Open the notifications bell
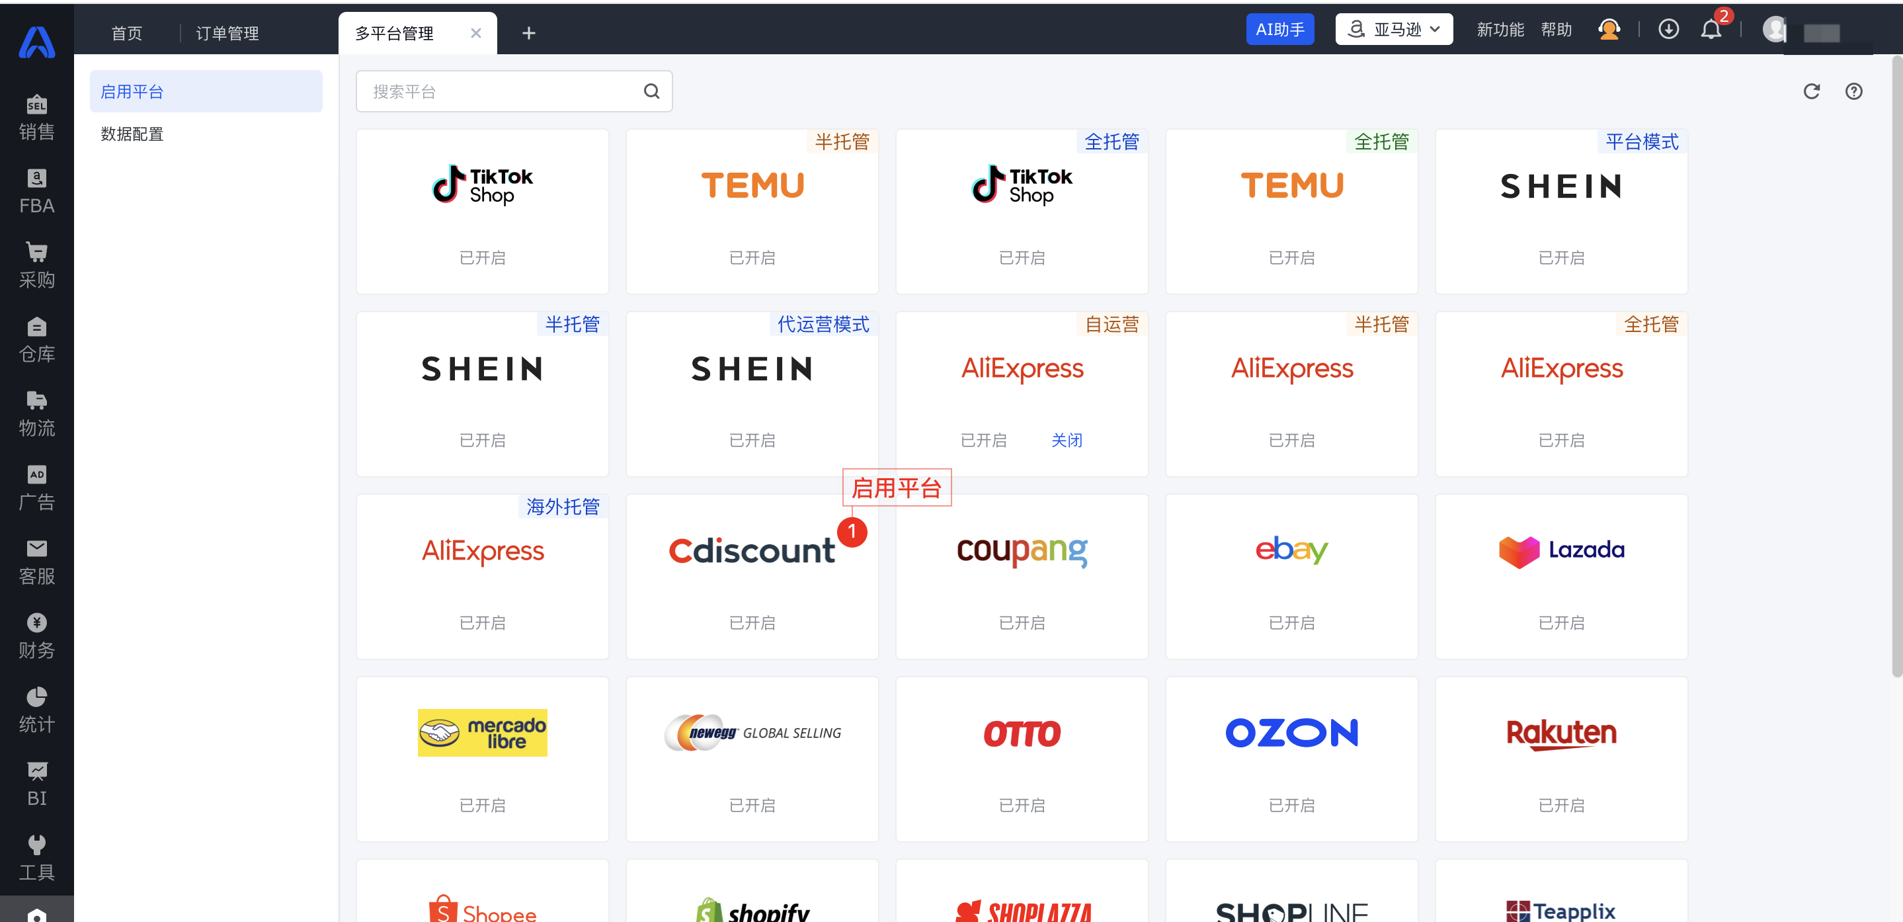Screen dimensions: 1903x922 point(1711,30)
